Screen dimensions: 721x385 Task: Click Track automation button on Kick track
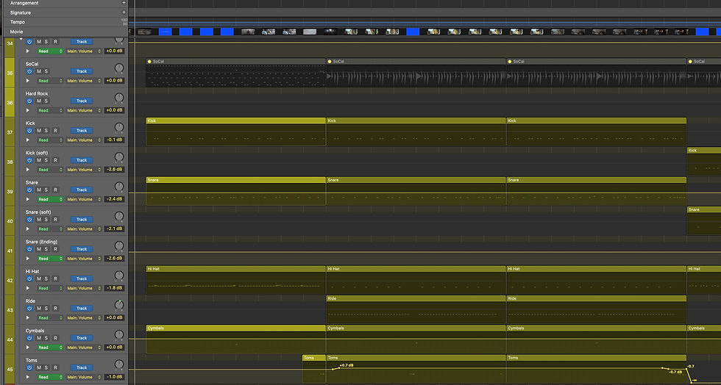[x=82, y=131]
